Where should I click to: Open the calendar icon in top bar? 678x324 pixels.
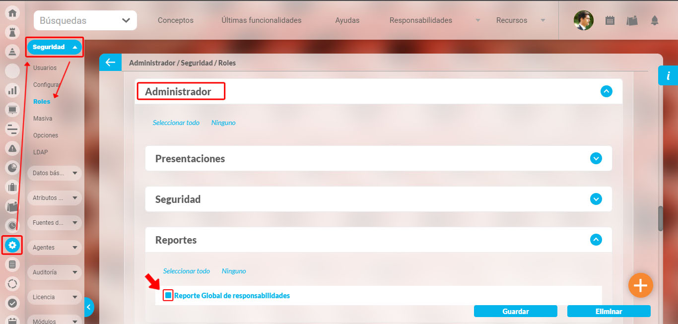(610, 20)
